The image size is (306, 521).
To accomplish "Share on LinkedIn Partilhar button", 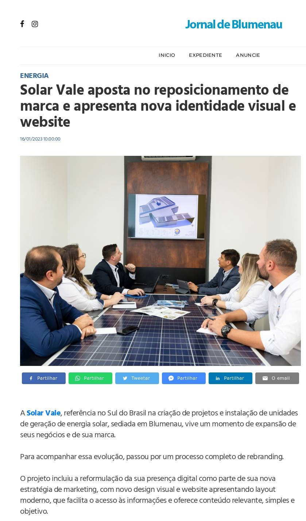I will coord(231,378).
